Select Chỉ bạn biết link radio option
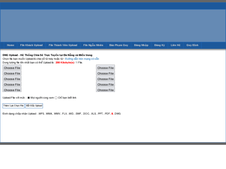 click(x=56, y=98)
